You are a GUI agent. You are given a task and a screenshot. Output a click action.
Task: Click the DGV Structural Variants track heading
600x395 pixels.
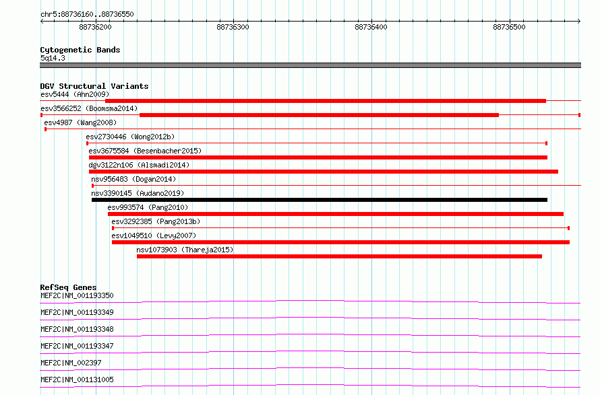tap(94, 86)
